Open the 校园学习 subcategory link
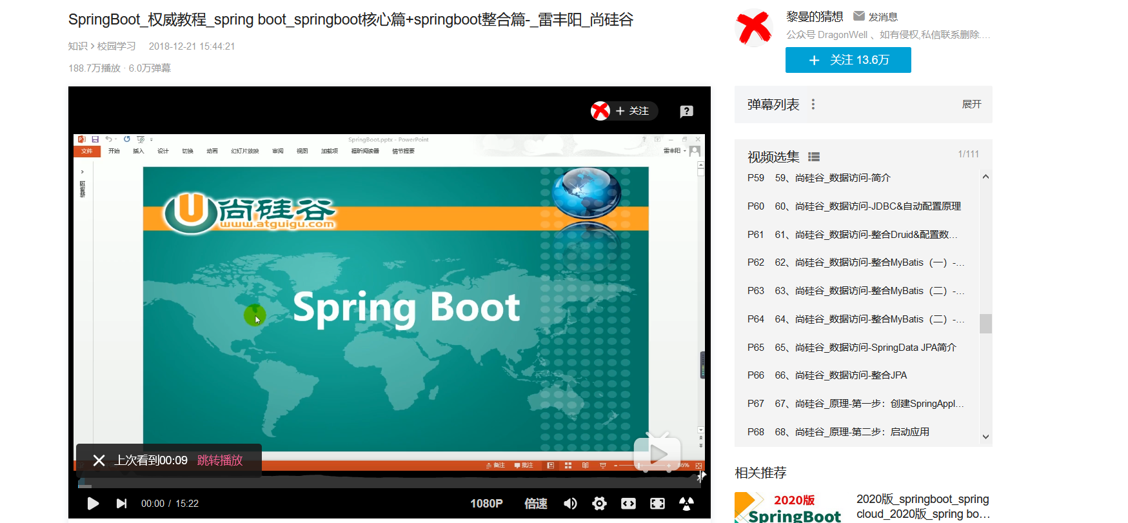The width and height of the screenshot is (1128, 523). point(116,46)
